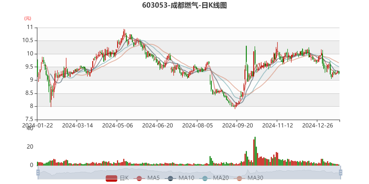Click the MA5 red legend marker
Viewport: 369px width, 184px height.
click(x=139, y=178)
